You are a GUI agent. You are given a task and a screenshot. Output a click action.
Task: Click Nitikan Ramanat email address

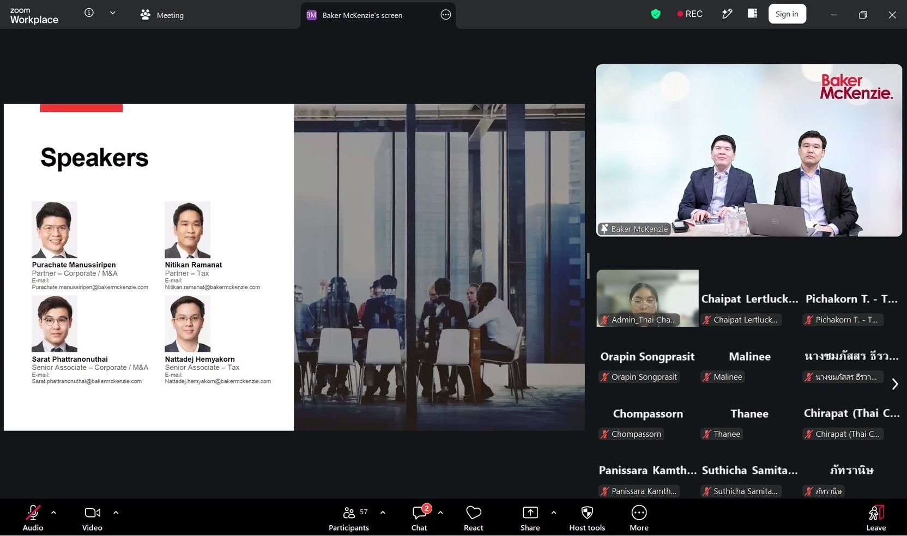coord(213,287)
